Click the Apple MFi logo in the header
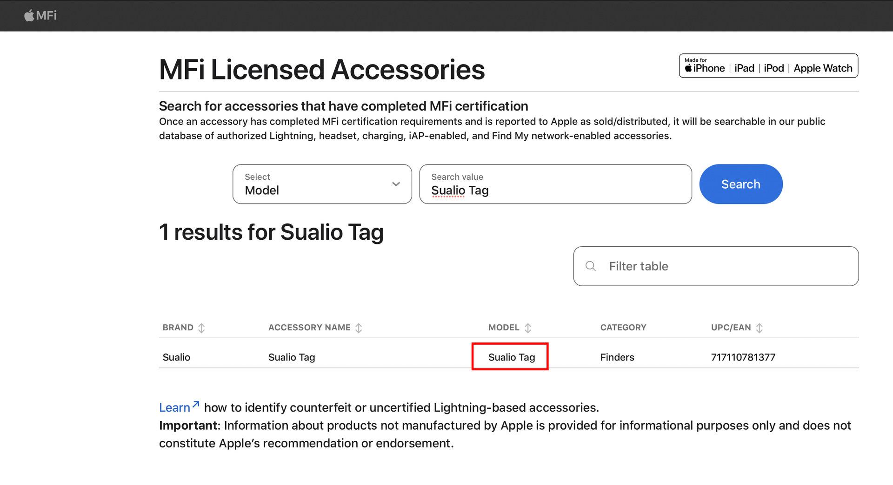Viewport: 893px width, 485px height. (40, 16)
